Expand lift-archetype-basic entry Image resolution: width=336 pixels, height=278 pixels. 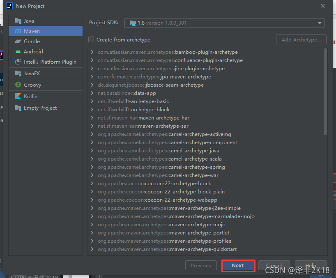point(92,101)
